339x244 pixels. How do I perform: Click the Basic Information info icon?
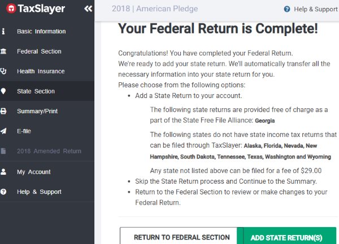(4, 32)
